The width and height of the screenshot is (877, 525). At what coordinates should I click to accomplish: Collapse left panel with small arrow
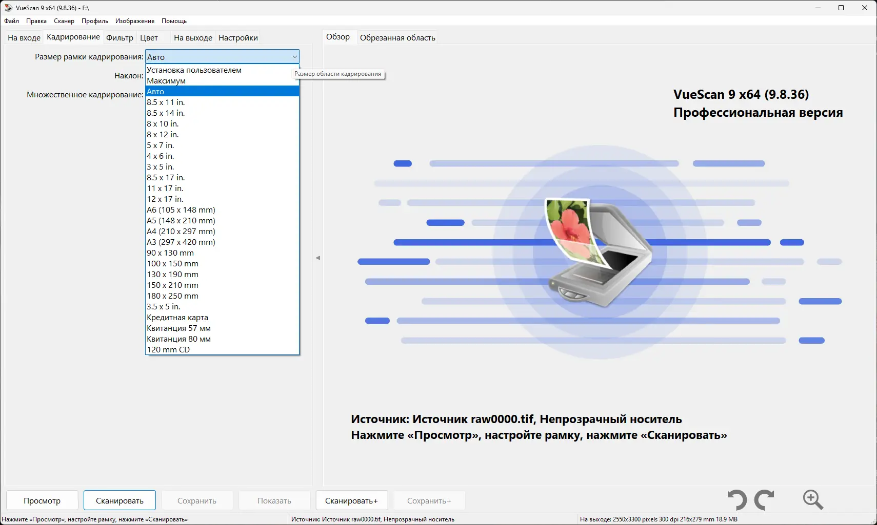point(318,258)
